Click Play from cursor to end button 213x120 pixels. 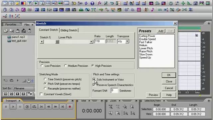tap(27, 107)
